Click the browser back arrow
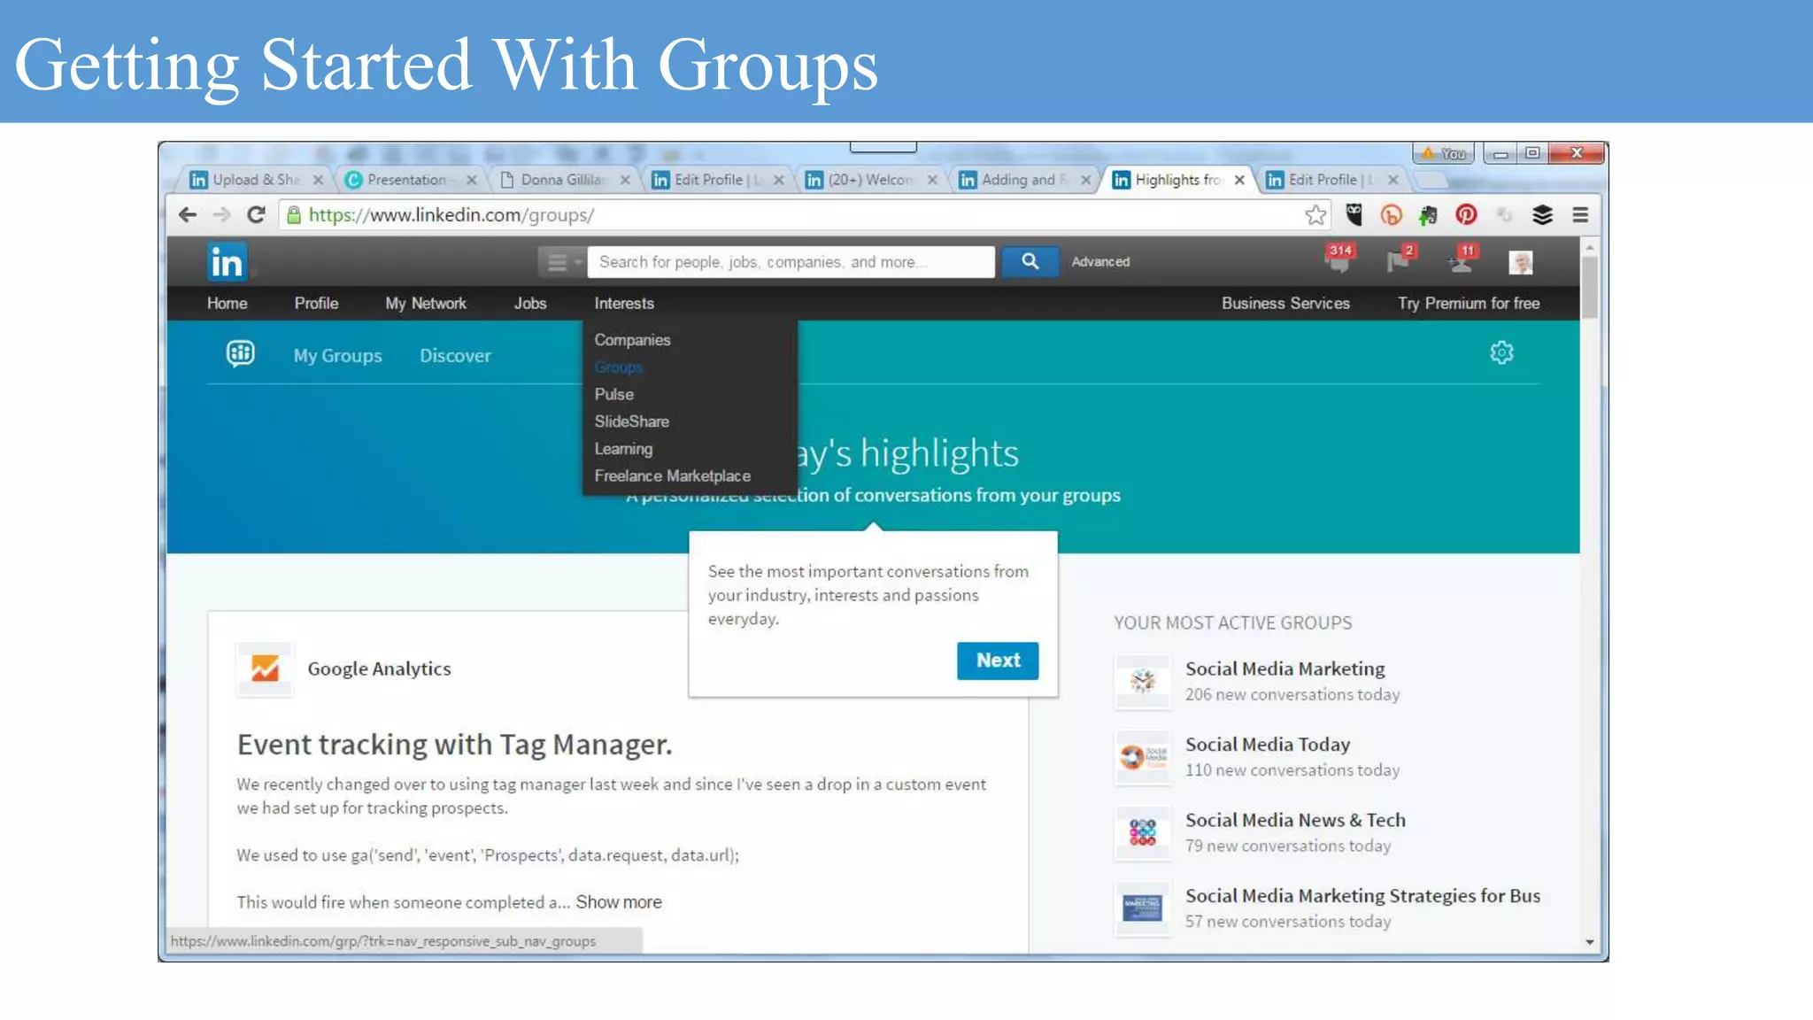This screenshot has width=1813, height=1020. tap(187, 215)
